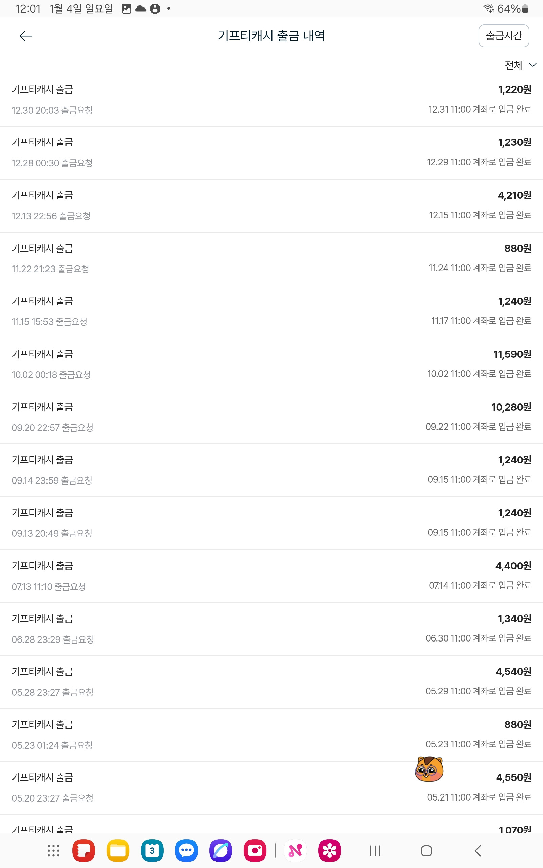Viewport: 543px width, 868px height.
Task: Select the 4,210원 withdrawal entry
Action: click(x=271, y=206)
